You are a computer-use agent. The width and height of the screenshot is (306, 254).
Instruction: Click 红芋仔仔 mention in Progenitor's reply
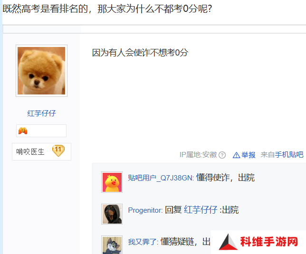(x=201, y=210)
